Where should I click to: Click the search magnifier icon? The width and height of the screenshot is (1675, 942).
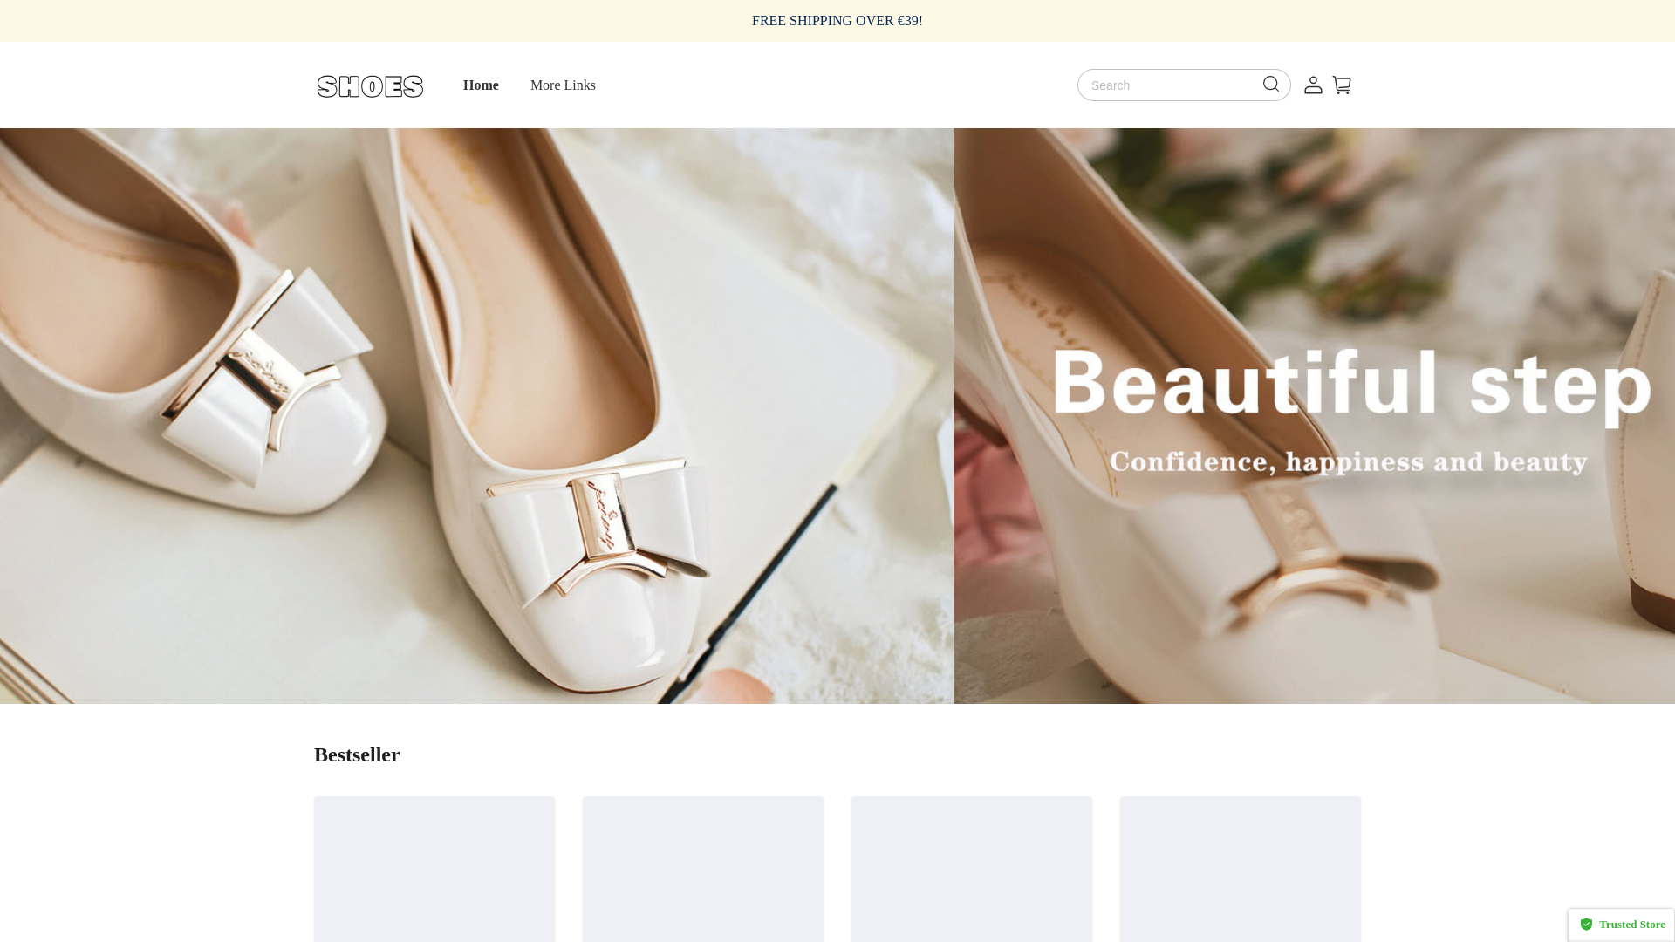point(1270,85)
